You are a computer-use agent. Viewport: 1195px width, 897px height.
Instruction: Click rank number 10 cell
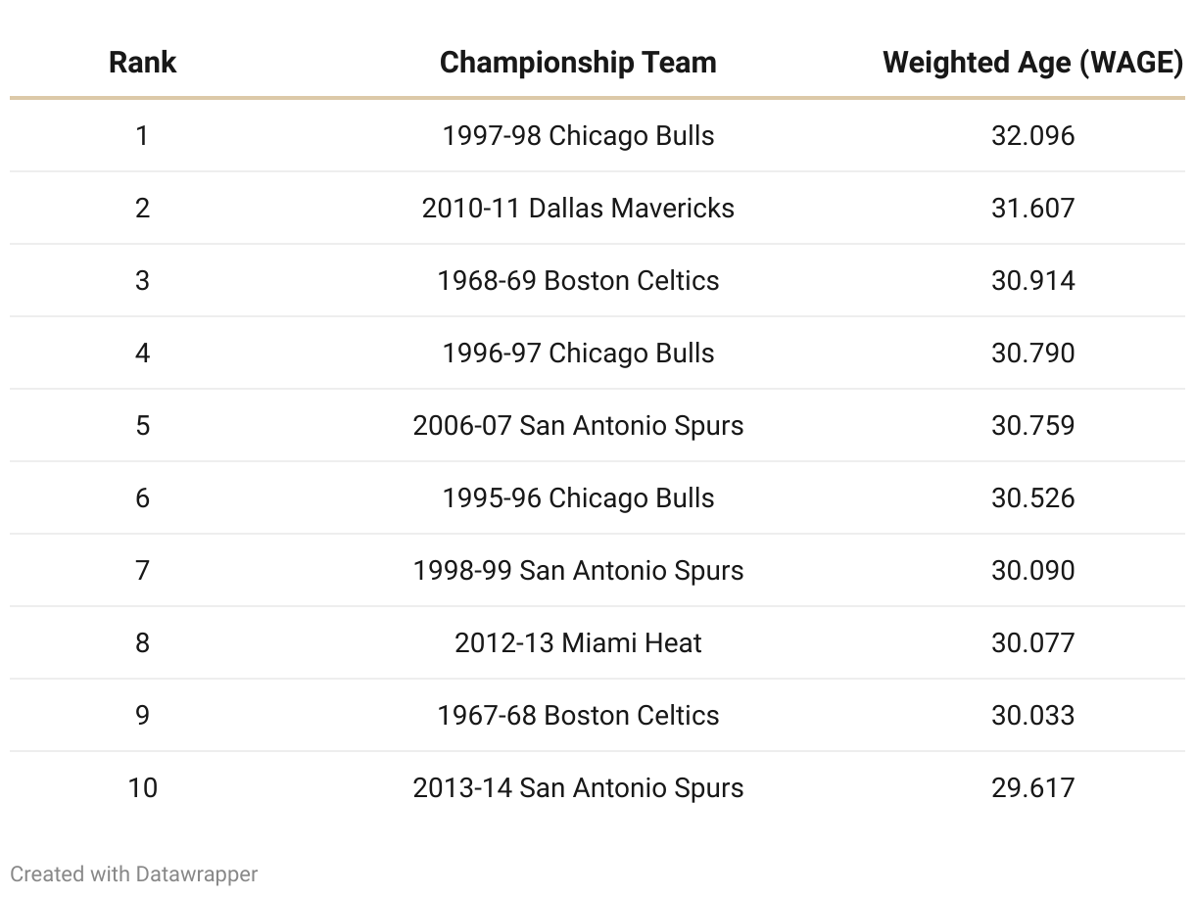pos(142,787)
